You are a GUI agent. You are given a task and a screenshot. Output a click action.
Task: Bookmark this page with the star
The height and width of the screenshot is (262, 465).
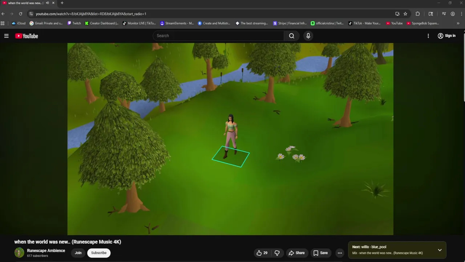click(405, 14)
